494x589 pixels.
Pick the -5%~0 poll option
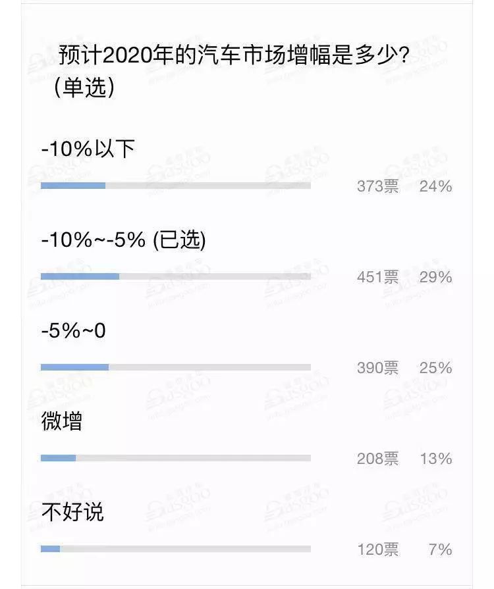pos(73,330)
